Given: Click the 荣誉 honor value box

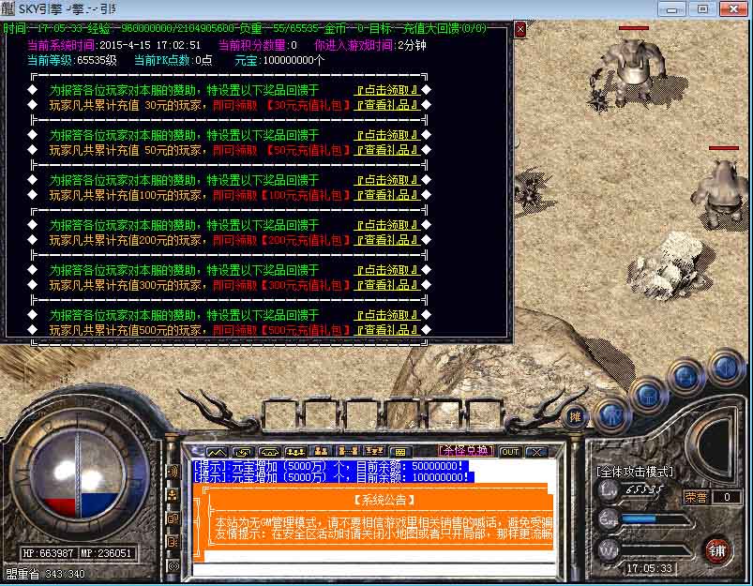Looking at the screenshot, I should click(x=727, y=497).
